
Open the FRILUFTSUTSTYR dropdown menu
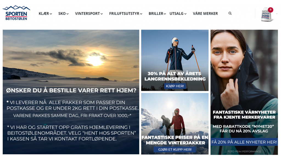click(x=126, y=14)
